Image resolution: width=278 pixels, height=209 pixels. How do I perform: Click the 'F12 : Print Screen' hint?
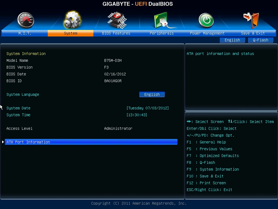click(206, 183)
